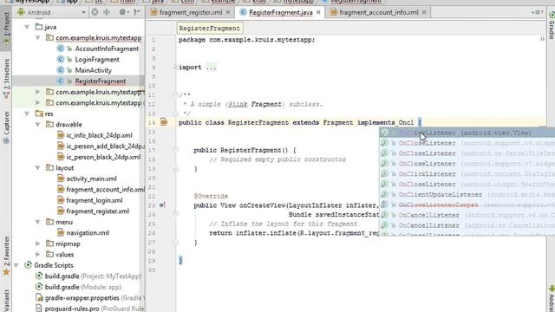This screenshot has width=555, height=312.
Task: Collapse the res folder
Action: [x=27, y=114]
